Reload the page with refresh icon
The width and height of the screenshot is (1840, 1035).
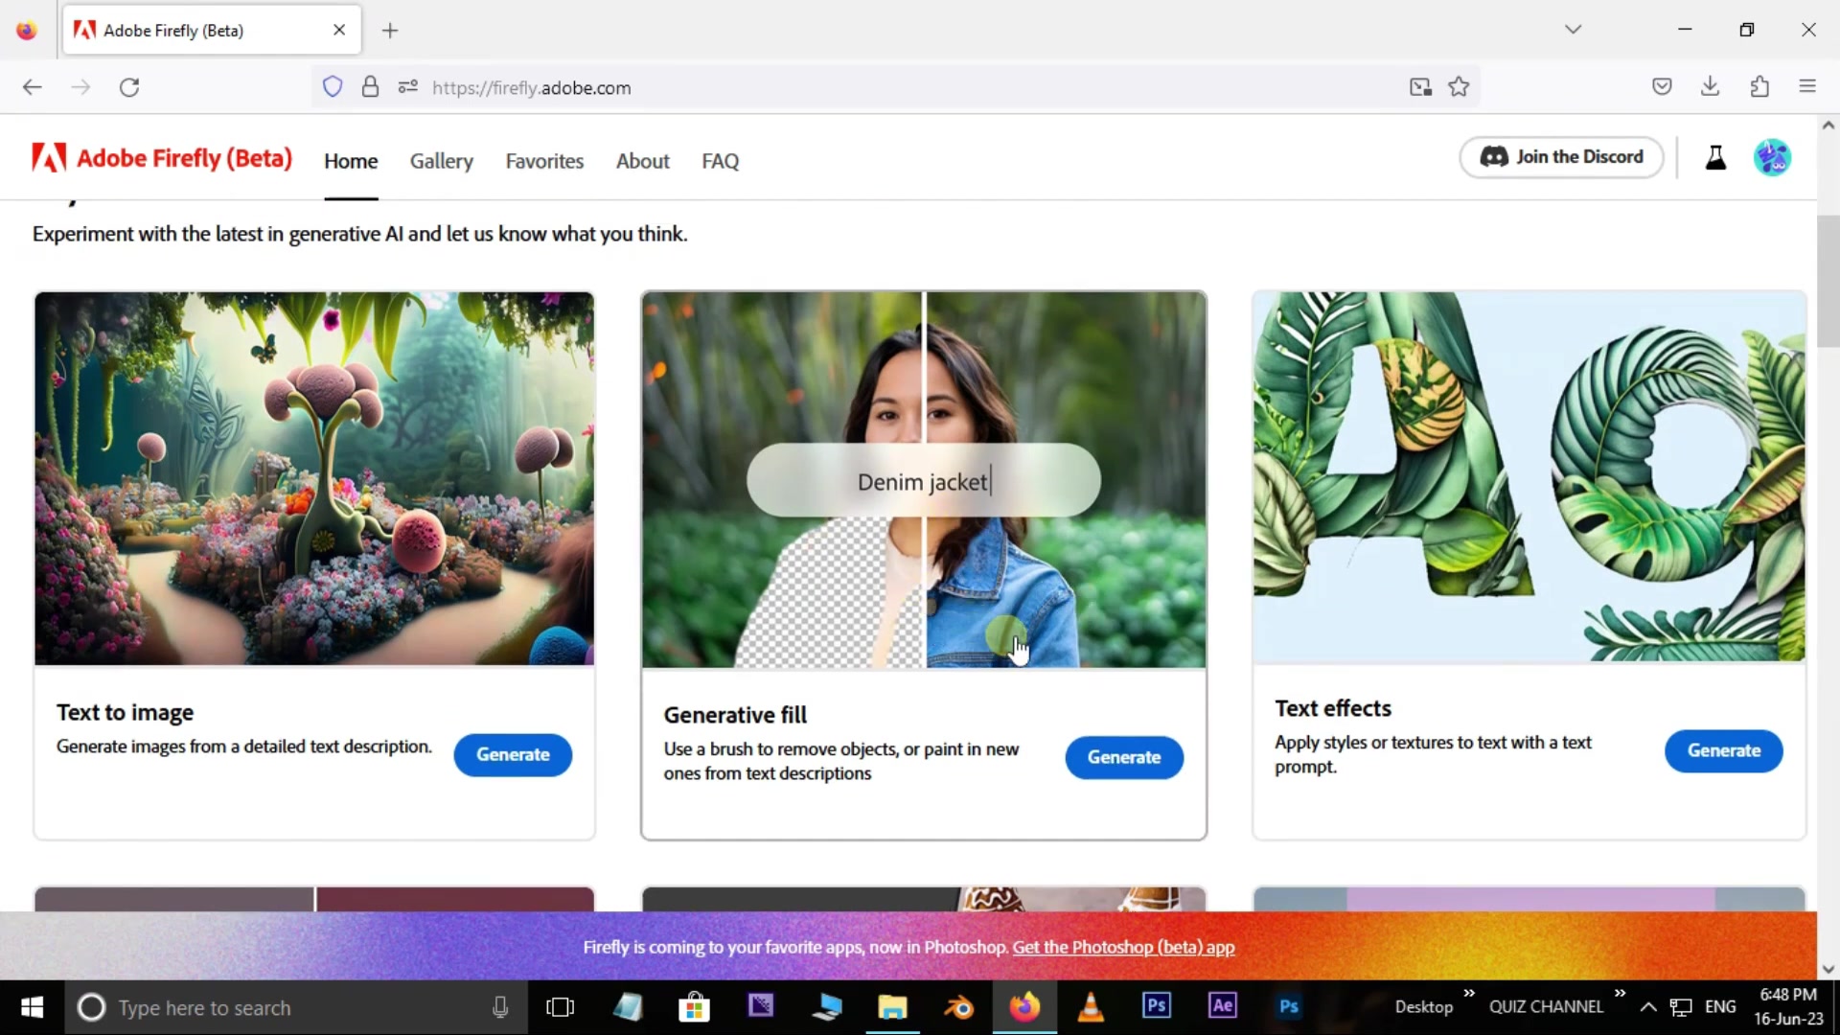(x=129, y=87)
